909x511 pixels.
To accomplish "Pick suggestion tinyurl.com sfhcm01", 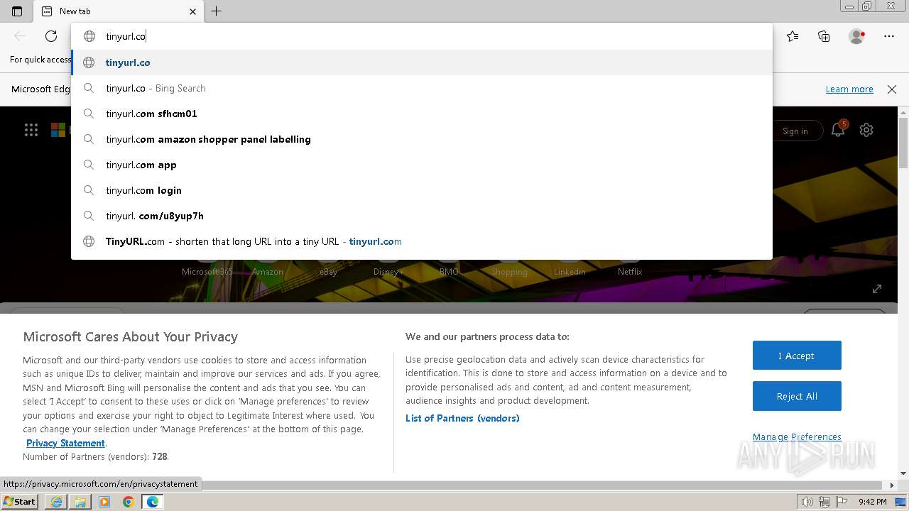I will coord(421,114).
